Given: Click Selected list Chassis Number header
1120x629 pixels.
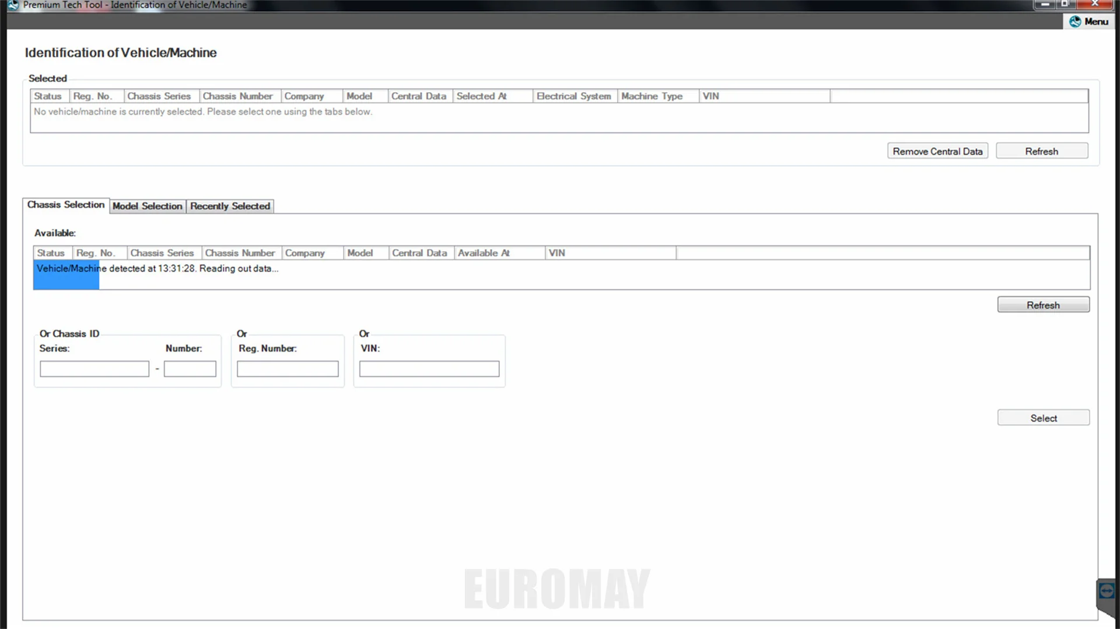Looking at the screenshot, I should [x=240, y=96].
